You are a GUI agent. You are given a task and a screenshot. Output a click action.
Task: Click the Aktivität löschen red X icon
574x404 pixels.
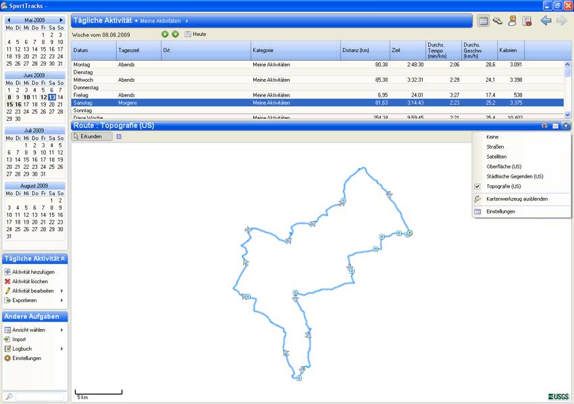(7, 281)
